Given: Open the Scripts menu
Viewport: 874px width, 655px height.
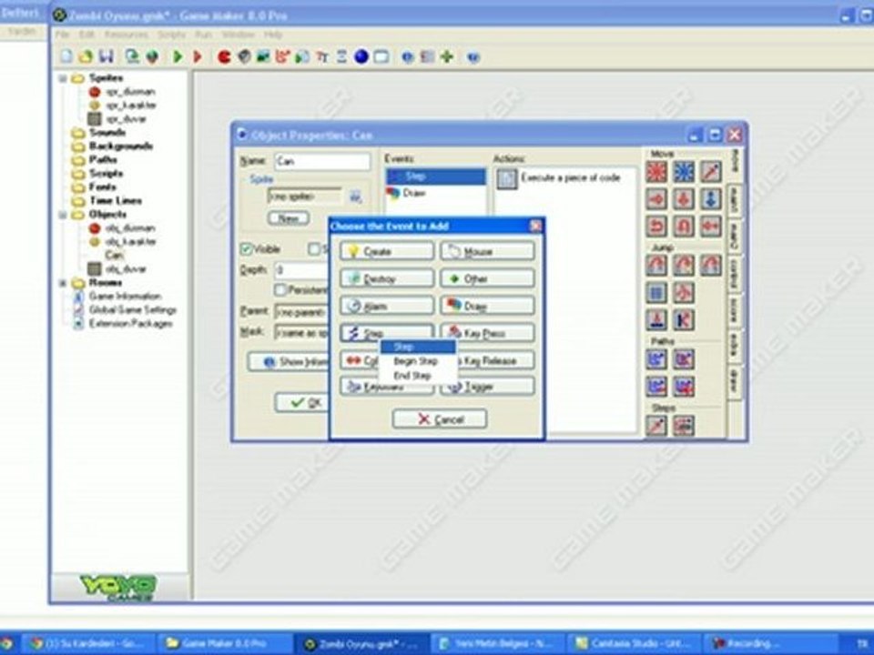Looking at the screenshot, I should 171,35.
